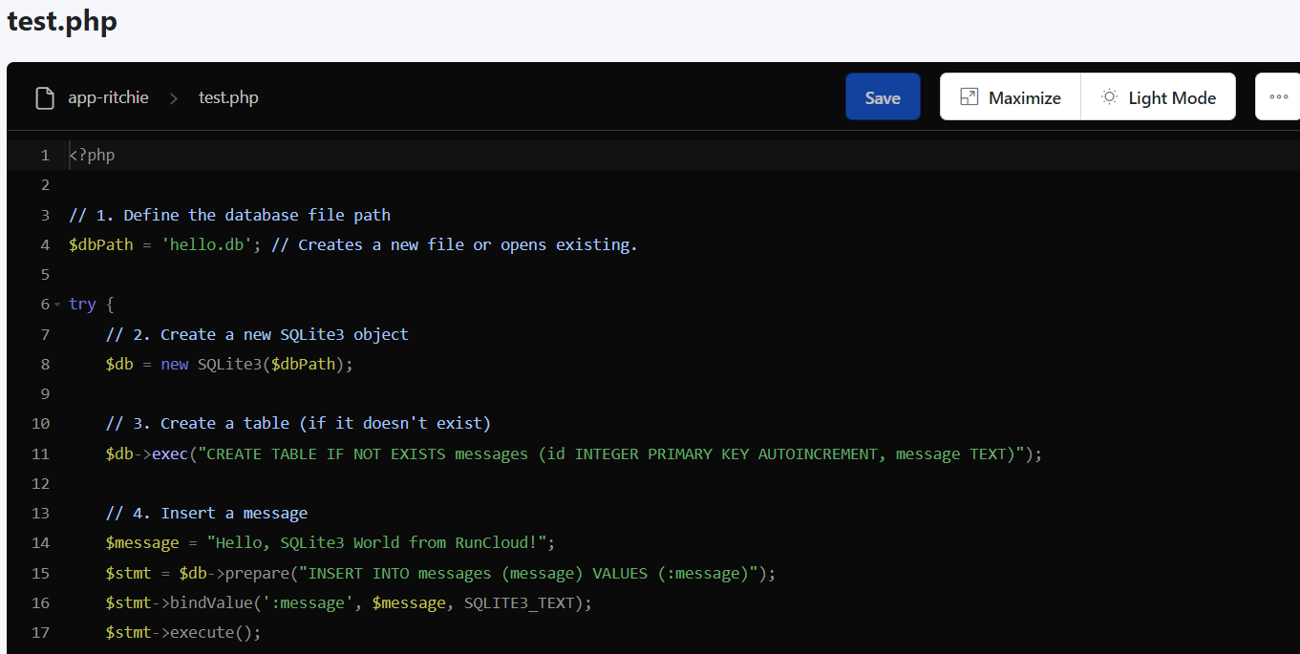The image size is (1300, 654).
Task: Click line number 1 in the gutter
Action: 45,156
